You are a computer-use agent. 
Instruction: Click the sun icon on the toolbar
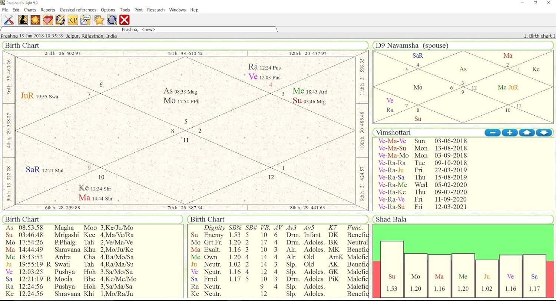coord(35,20)
